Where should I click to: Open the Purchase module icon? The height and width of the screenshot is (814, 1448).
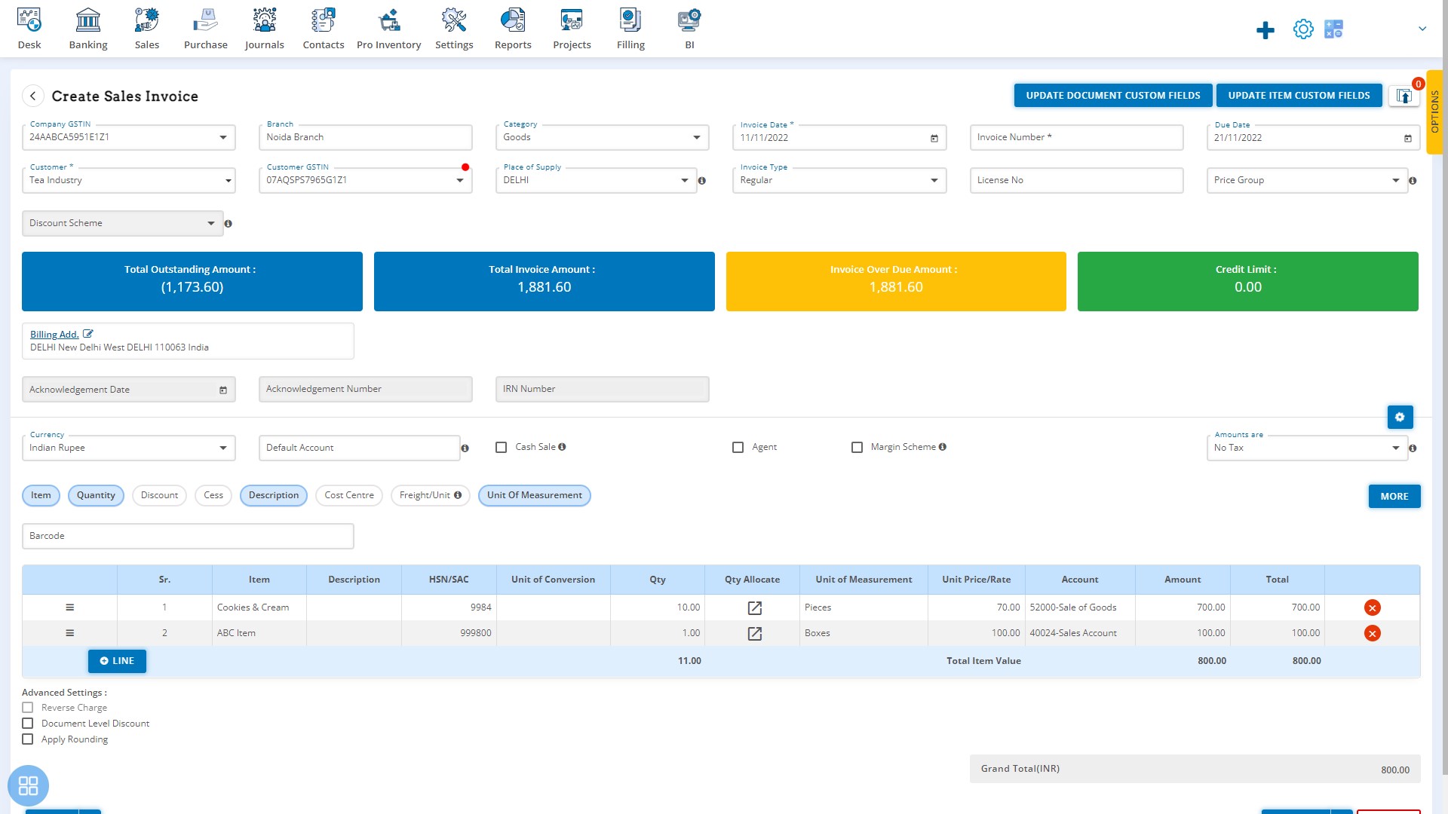pos(205,20)
